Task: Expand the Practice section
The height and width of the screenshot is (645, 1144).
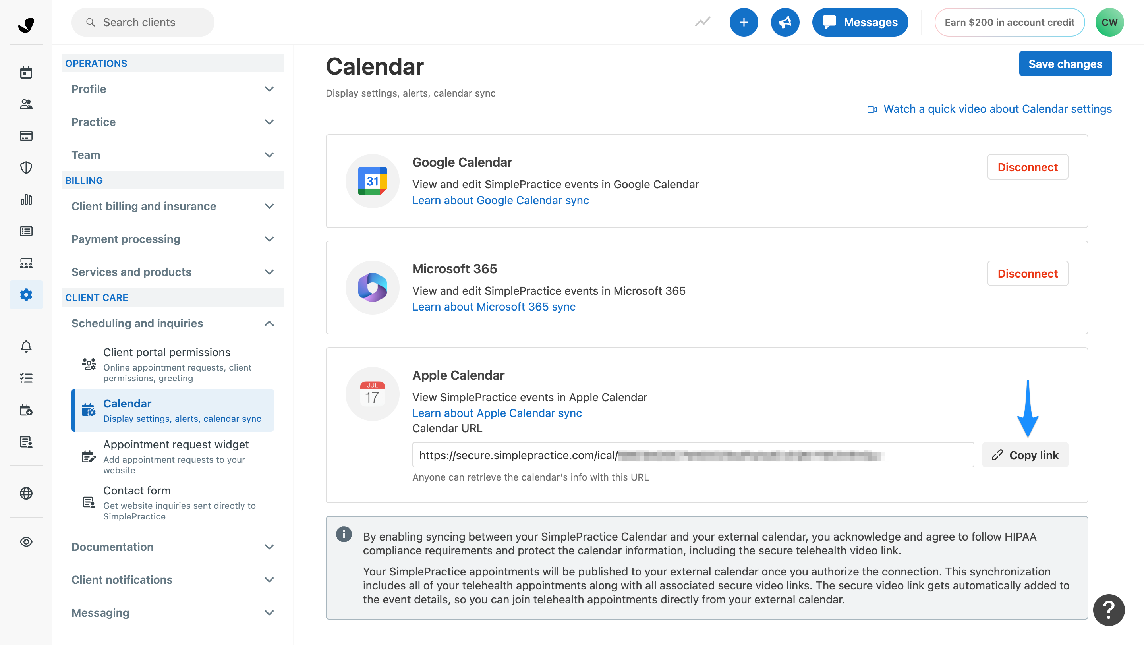Action: [173, 122]
